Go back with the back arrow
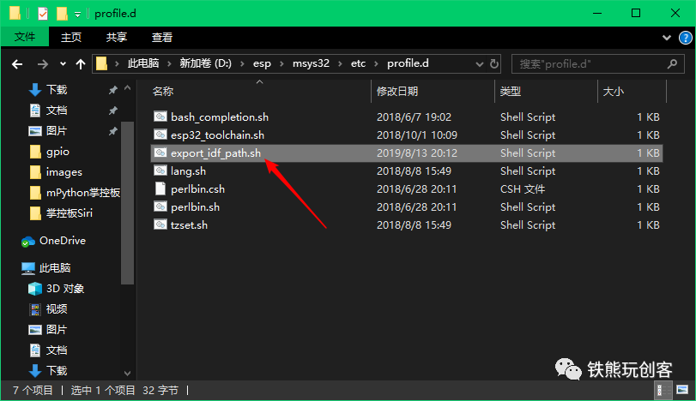The image size is (696, 401). [x=17, y=64]
